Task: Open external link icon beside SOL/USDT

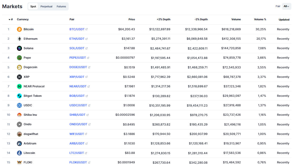Action: (x=87, y=48)
